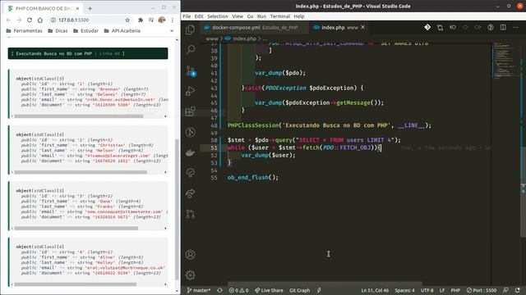
Task: Open the Explorer view in VS Code
Action: pos(190,29)
